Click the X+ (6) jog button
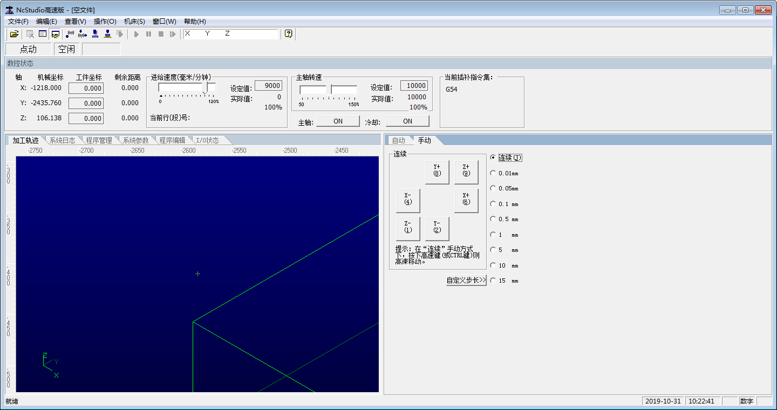Screen dimensions: 777x410 tap(466, 201)
